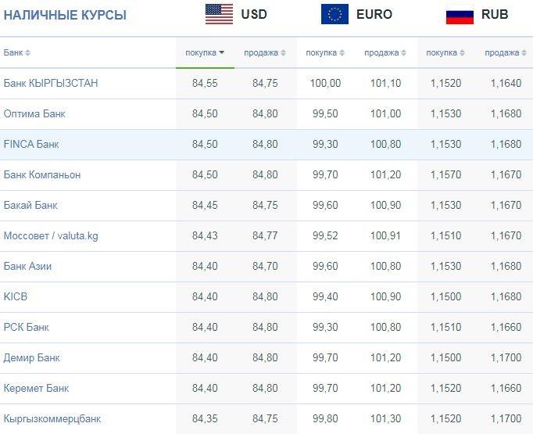Image resolution: width=533 pixels, height=434 pixels.
Task: Open Банк Компаньон page
Action: pyautogui.click(x=42, y=175)
